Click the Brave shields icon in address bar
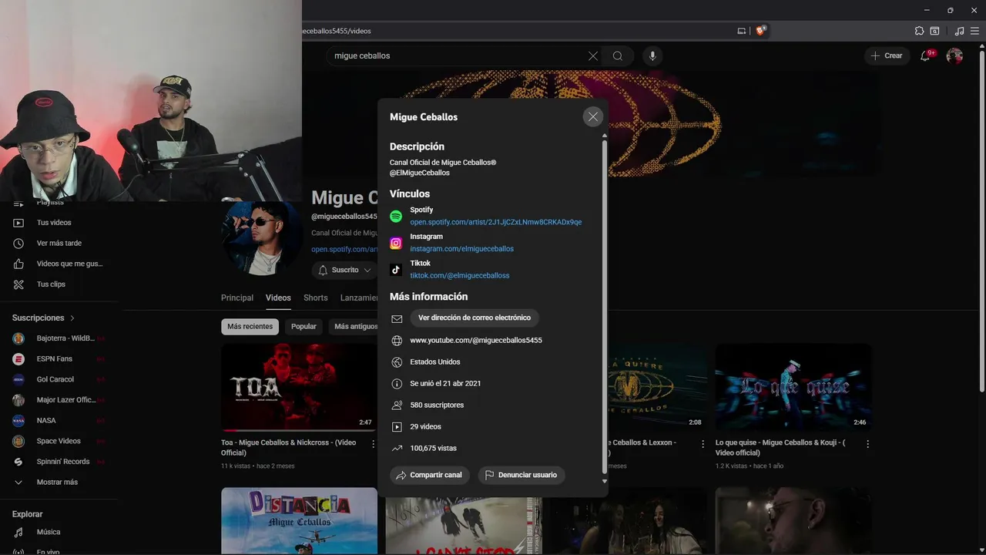The image size is (986, 555). (x=761, y=31)
